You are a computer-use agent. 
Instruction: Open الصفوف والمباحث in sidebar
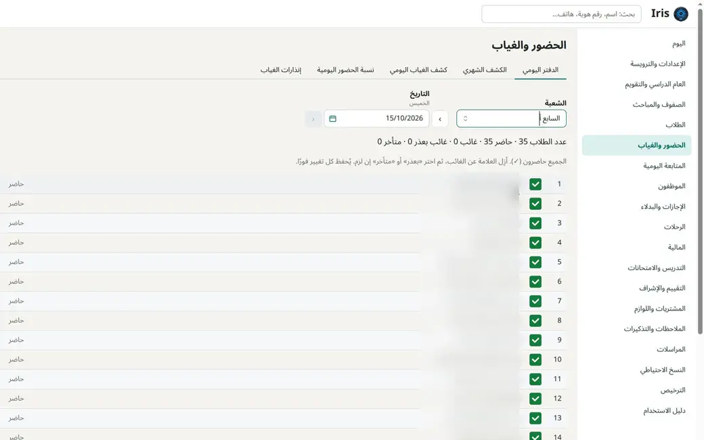(637, 105)
